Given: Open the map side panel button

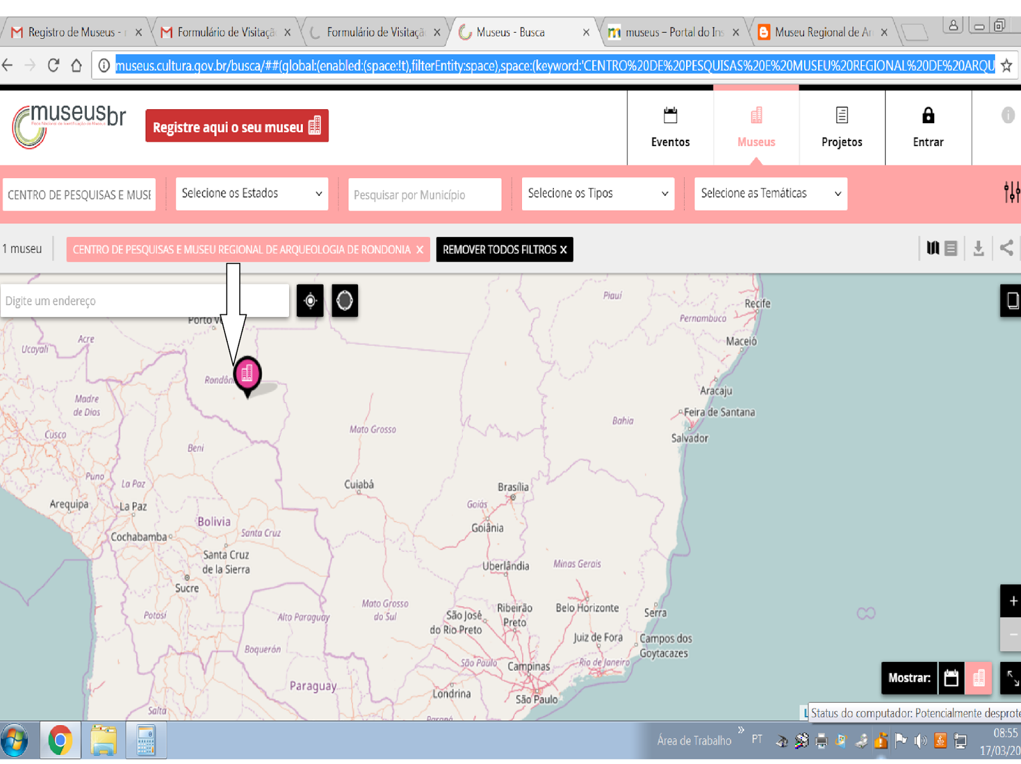Looking at the screenshot, I should (1011, 301).
